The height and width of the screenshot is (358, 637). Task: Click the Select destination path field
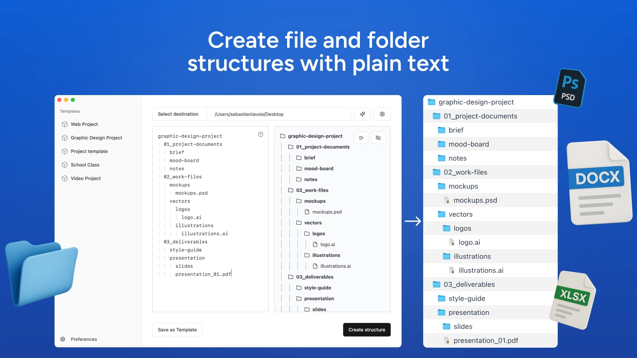pos(279,114)
